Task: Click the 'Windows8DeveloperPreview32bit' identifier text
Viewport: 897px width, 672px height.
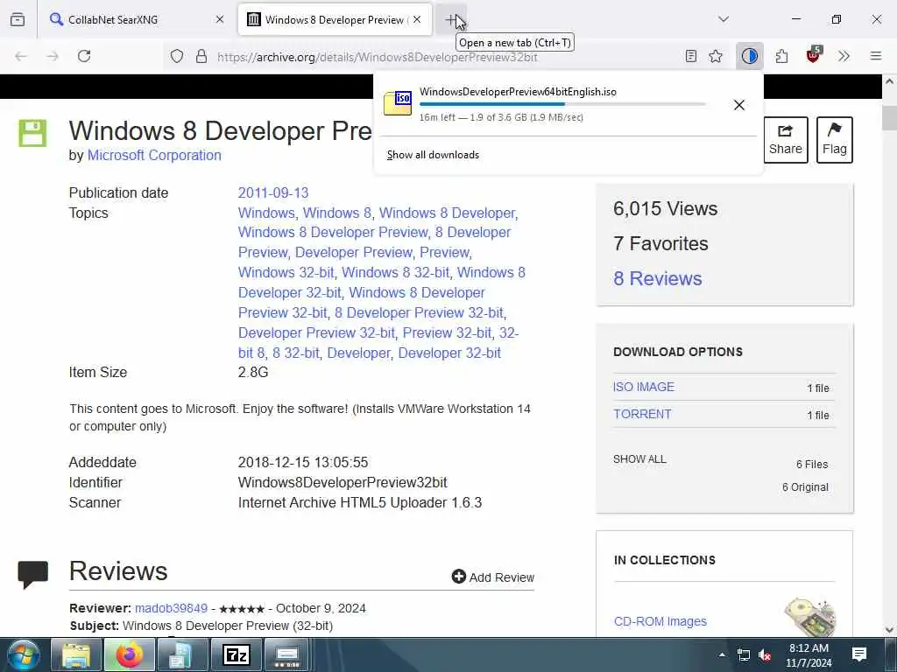Action: pos(343,483)
